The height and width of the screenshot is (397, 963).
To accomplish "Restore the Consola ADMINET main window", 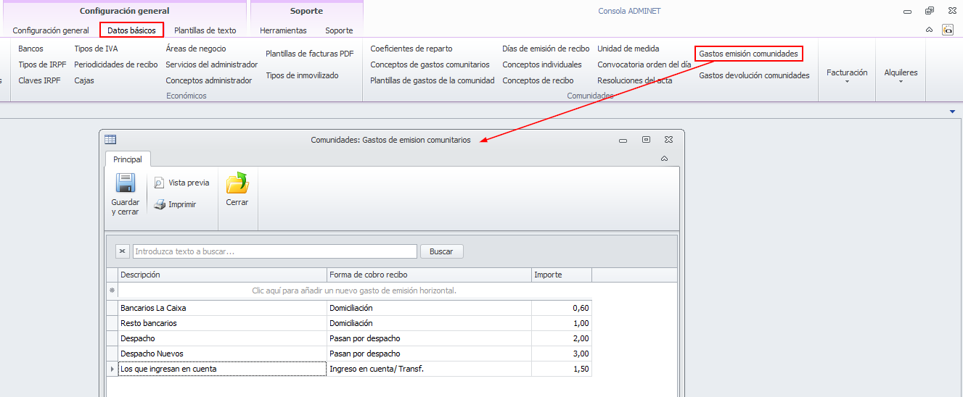I will 930,11.
